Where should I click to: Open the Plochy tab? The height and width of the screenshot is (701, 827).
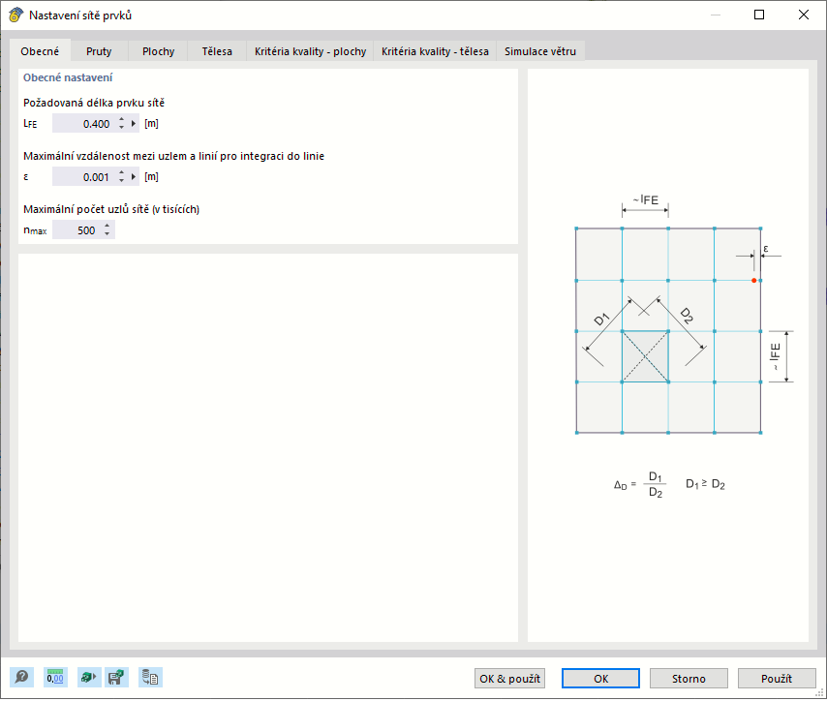click(158, 51)
